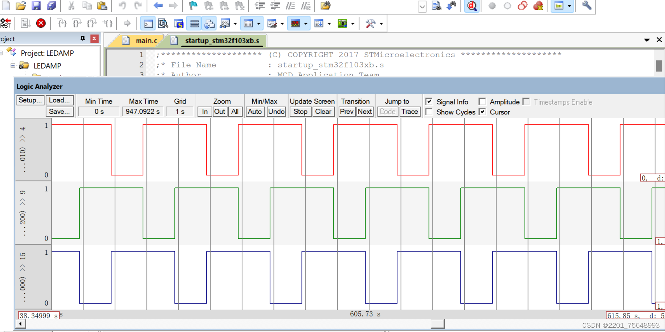This screenshot has width=665, height=332.
Task: Indent the selected lines
Action: [x=260, y=5]
